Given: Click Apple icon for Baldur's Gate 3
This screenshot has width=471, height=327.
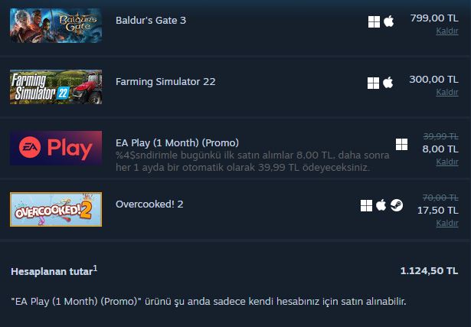Looking at the screenshot, I should pyautogui.click(x=389, y=21).
